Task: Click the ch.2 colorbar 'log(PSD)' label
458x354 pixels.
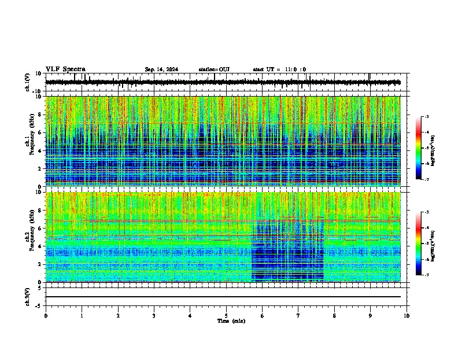Action: click(433, 246)
